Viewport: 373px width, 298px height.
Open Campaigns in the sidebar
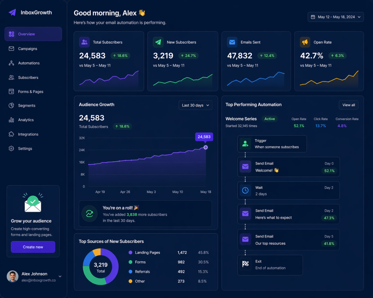(28, 49)
